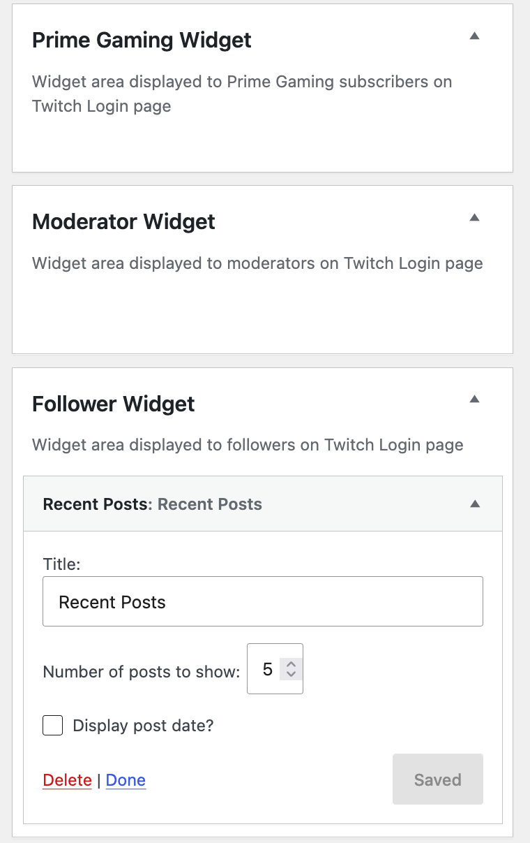Click the Saved button

[438, 779]
